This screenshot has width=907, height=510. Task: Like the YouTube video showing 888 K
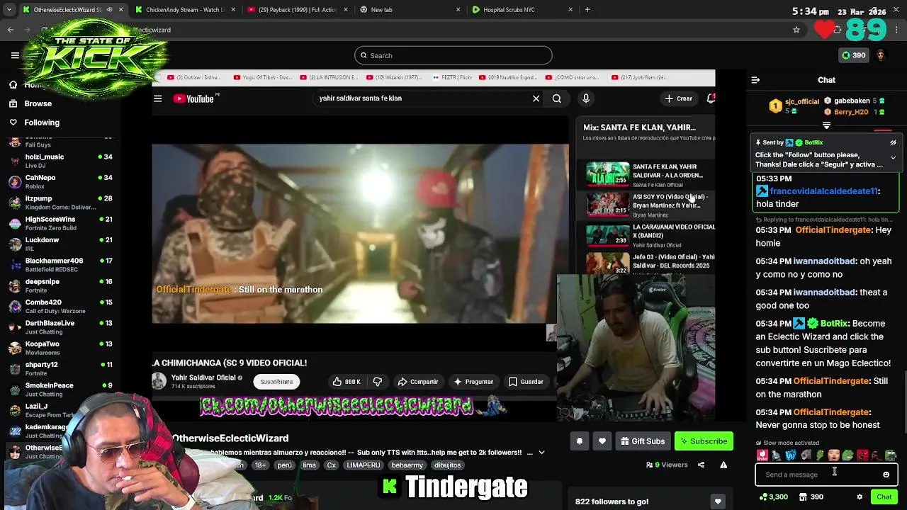tap(347, 382)
